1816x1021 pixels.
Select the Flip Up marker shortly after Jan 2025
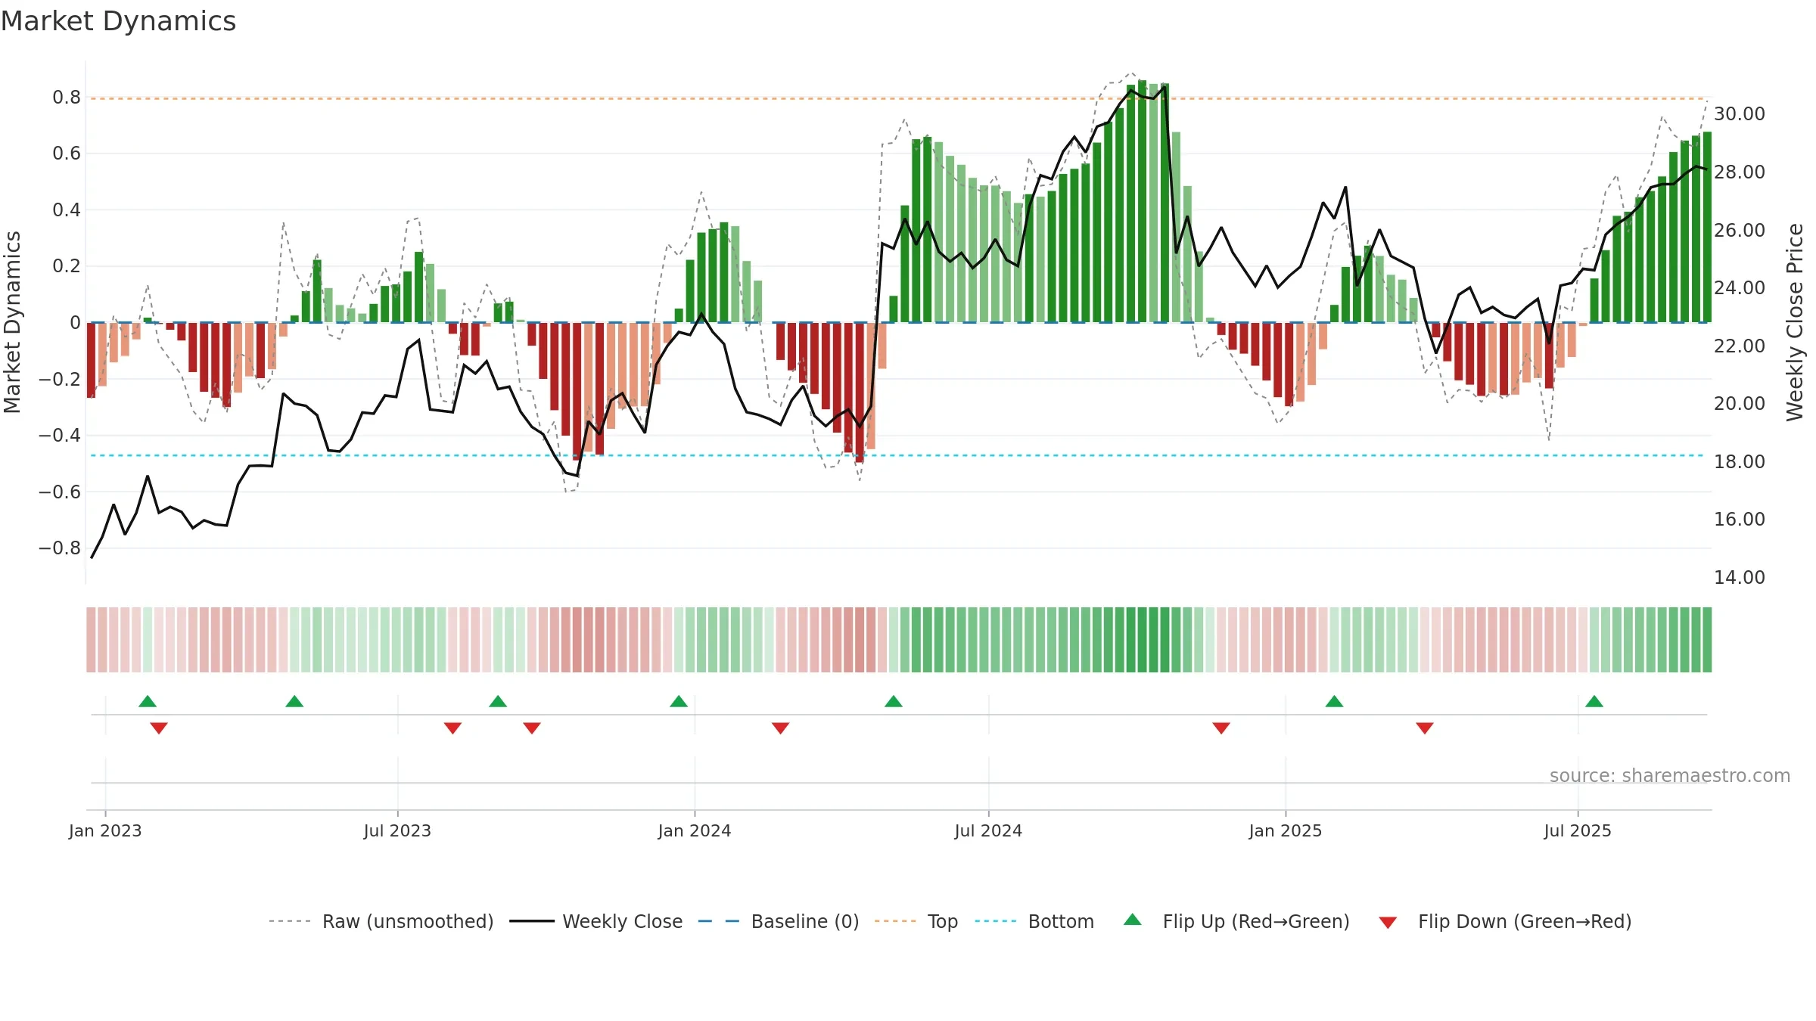(1334, 701)
